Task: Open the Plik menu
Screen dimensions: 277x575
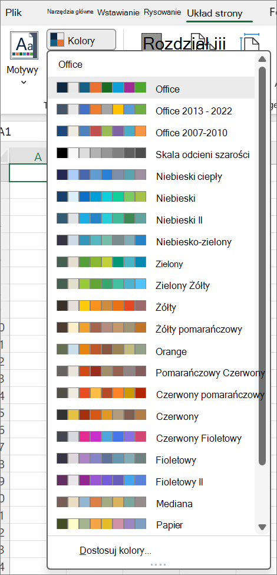Action: (x=14, y=13)
